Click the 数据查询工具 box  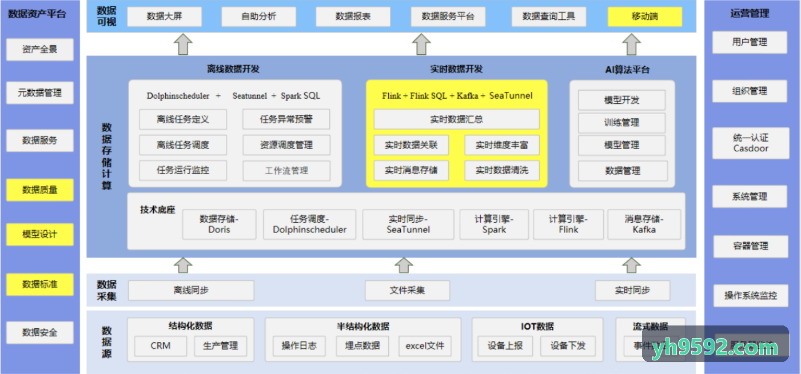[549, 17]
